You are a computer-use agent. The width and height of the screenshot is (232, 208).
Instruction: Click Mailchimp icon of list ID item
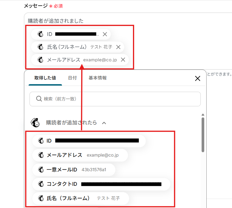[41, 141]
